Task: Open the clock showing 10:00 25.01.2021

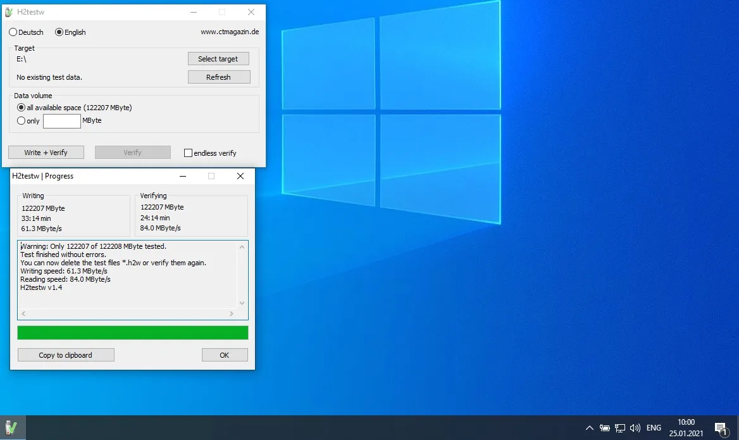Action: click(686, 428)
